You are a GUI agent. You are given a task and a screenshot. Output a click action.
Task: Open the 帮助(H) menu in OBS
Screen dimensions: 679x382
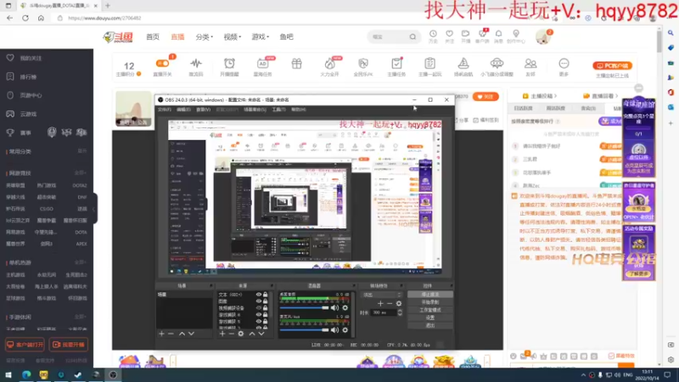(x=299, y=110)
